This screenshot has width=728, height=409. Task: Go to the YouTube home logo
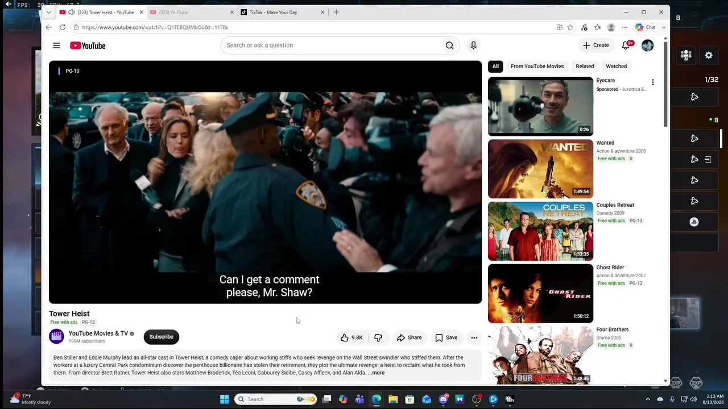point(88,45)
